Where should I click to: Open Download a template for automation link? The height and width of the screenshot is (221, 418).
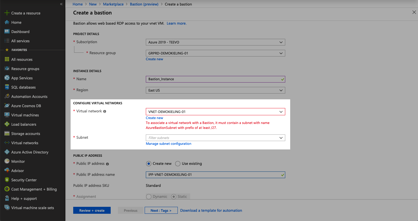click(x=211, y=211)
